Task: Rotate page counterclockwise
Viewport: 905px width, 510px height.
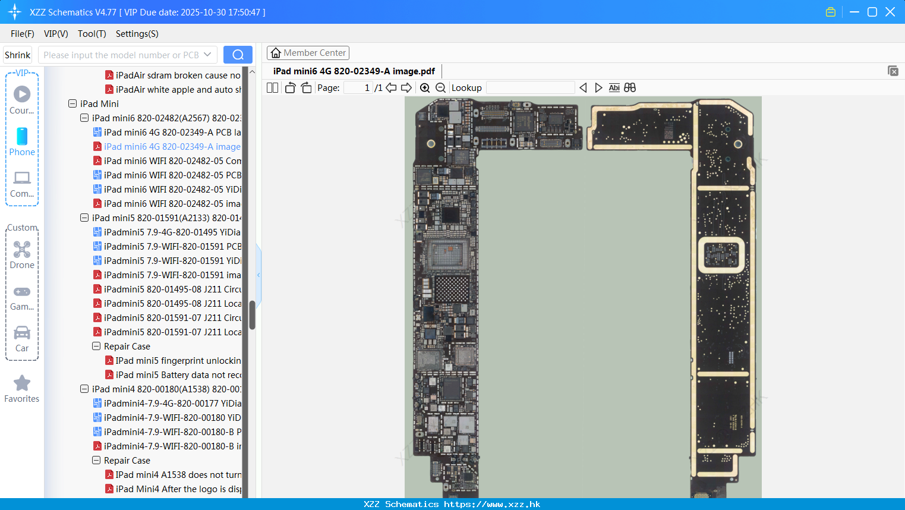Action: click(290, 87)
